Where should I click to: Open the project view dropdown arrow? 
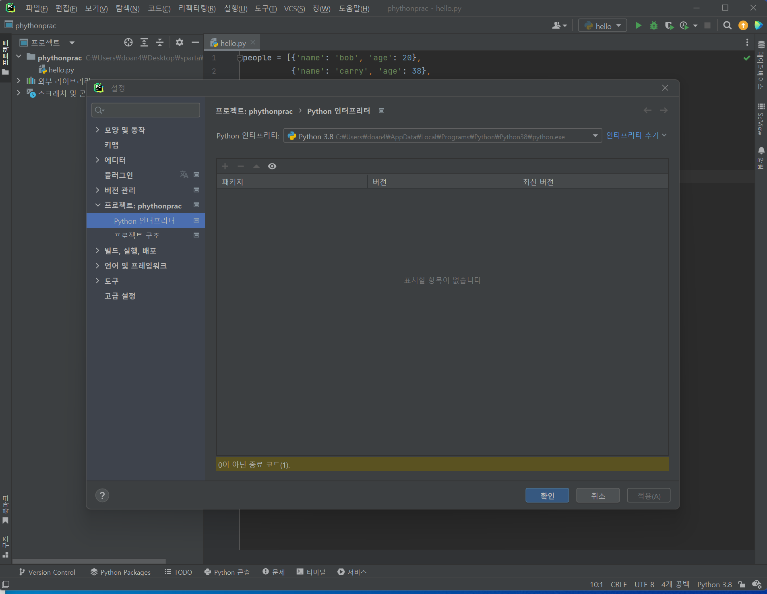(72, 43)
